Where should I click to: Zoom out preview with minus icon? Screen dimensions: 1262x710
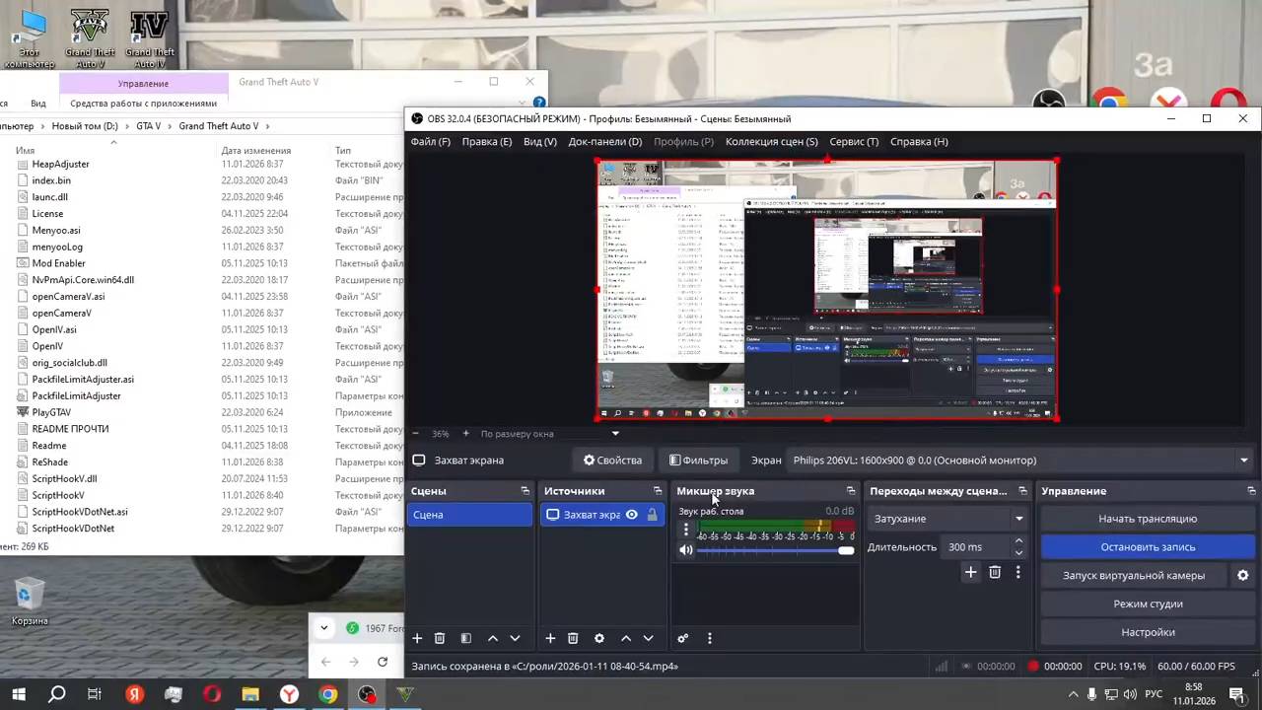click(415, 434)
